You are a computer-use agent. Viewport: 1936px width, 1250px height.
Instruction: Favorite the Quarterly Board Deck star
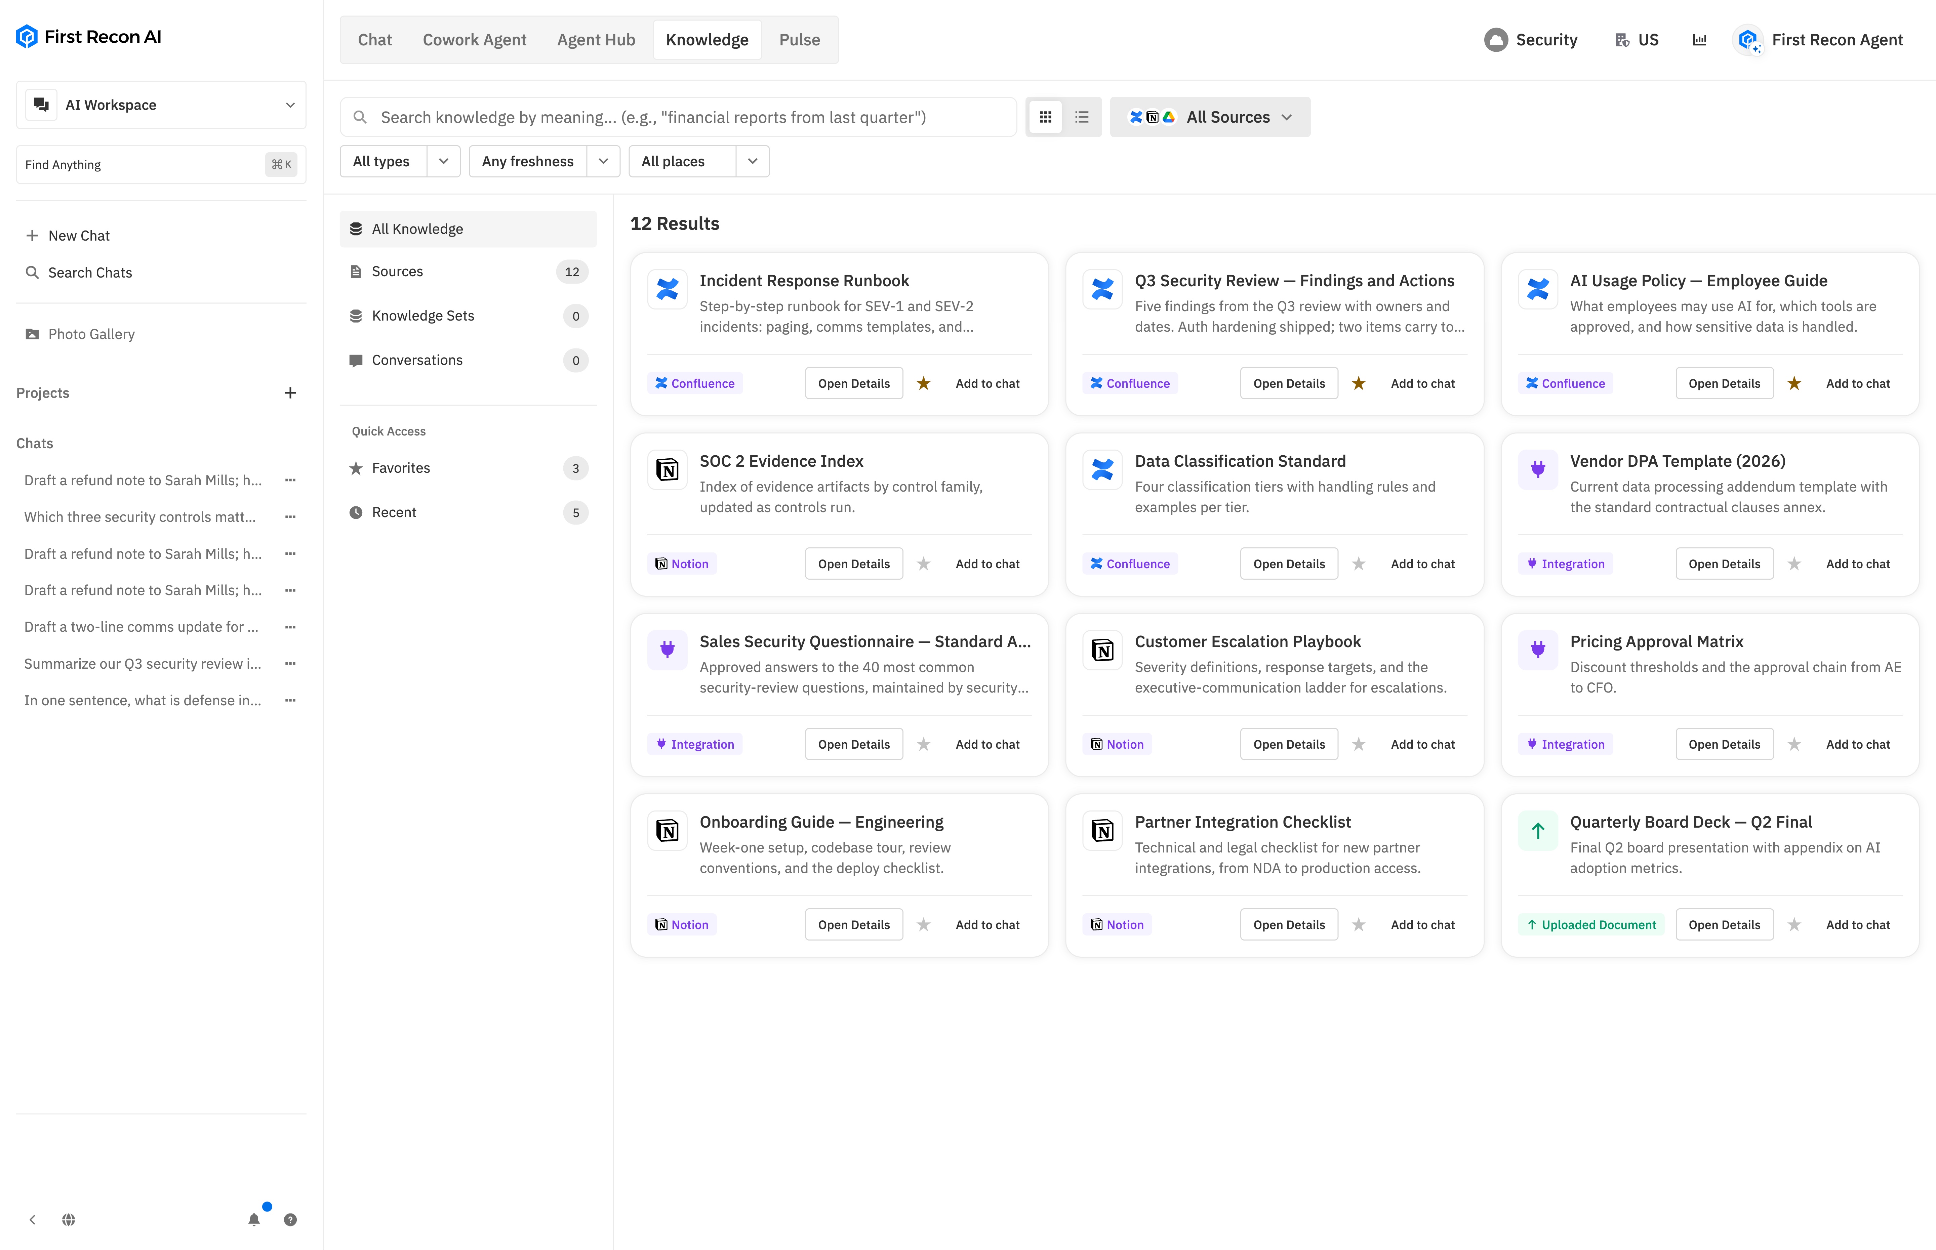click(1794, 924)
